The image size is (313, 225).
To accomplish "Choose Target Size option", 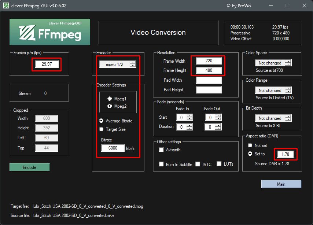I will coord(101,129).
